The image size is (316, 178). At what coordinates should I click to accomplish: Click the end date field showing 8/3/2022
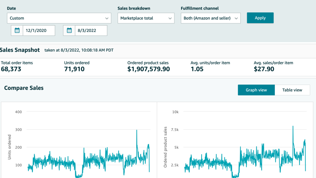click(91, 30)
